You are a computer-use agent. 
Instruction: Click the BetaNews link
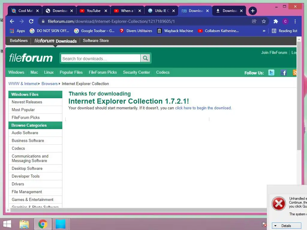pyautogui.click(x=19, y=40)
